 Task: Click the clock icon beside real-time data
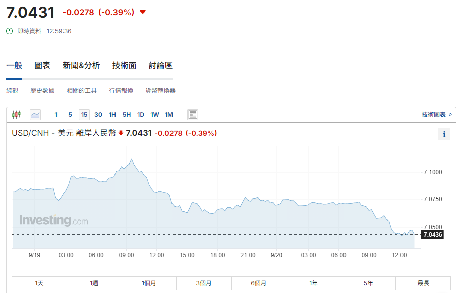coord(10,31)
